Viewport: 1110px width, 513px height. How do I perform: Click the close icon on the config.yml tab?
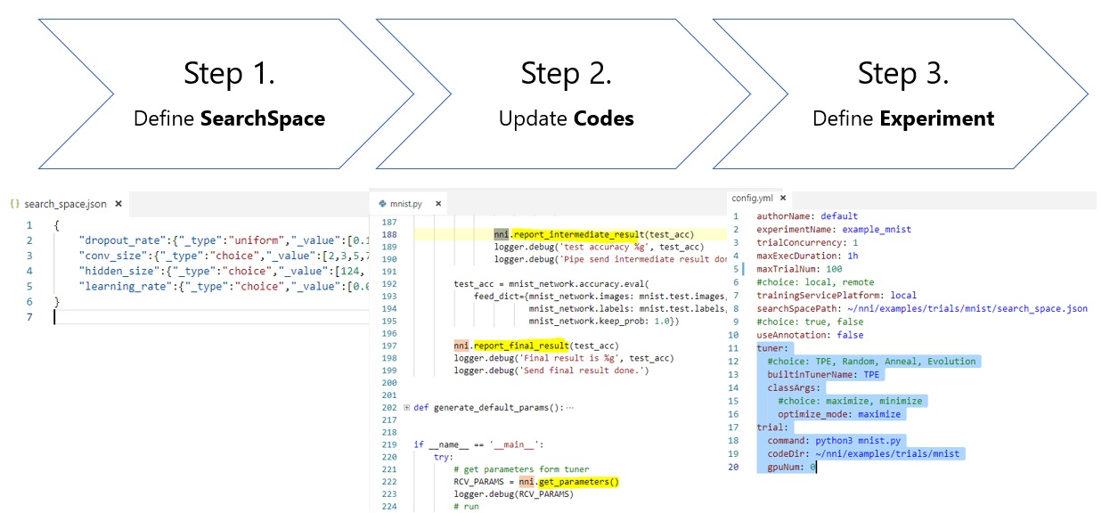point(782,199)
